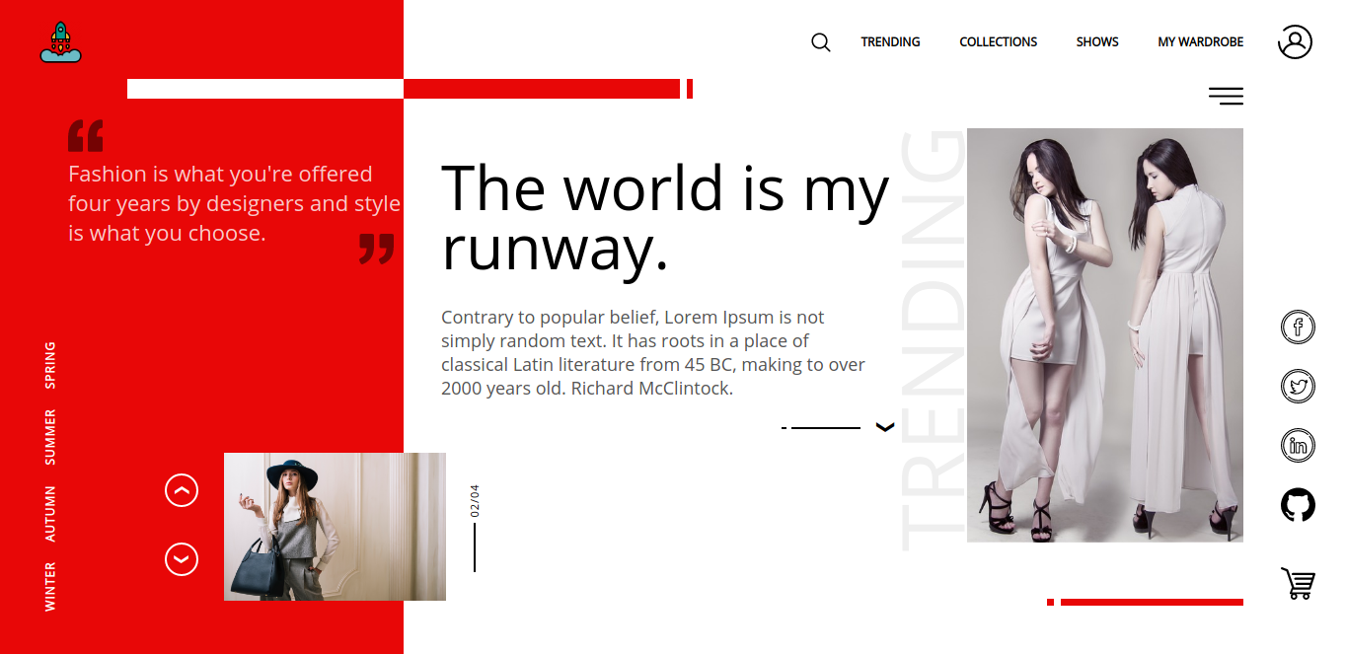Select the Summer season link
The image size is (1346, 654).
[x=50, y=437]
